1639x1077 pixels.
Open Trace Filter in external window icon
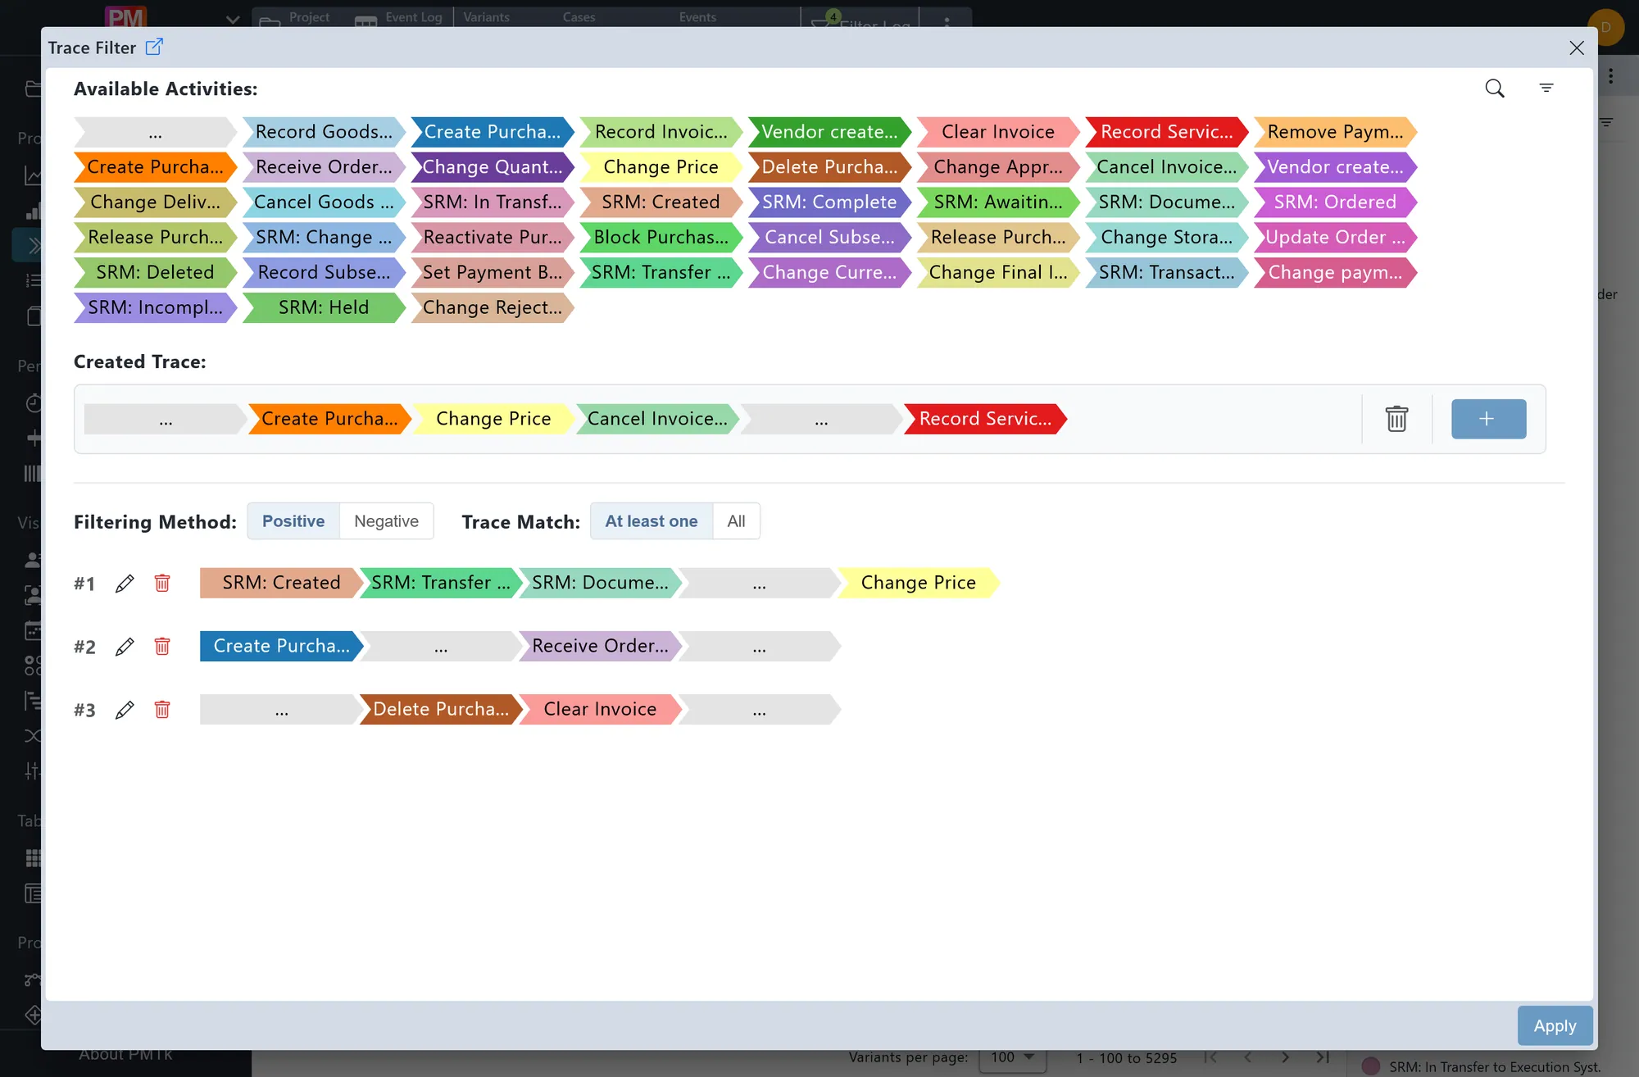click(x=154, y=47)
